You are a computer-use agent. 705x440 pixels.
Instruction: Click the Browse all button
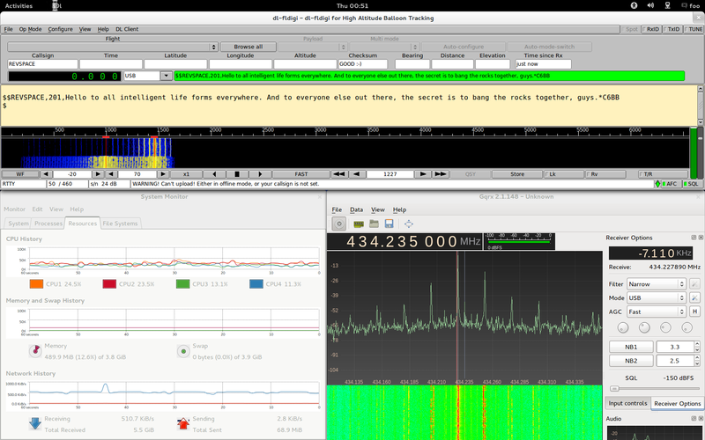248,47
